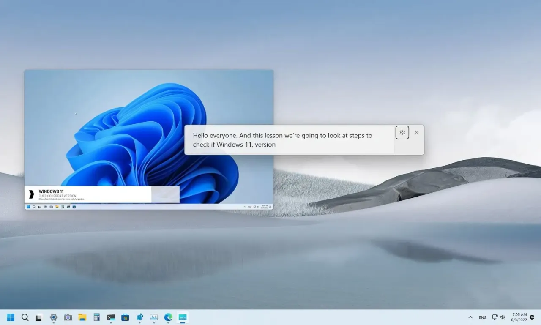Open the Calculator from the taskbar
Viewport: 541px width, 325px height.
(x=97, y=317)
